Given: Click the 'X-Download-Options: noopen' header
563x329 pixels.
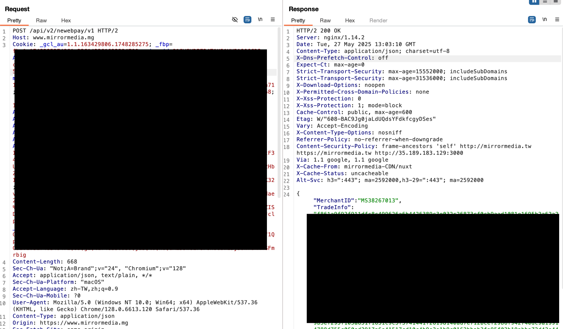Looking at the screenshot, I should point(341,85).
